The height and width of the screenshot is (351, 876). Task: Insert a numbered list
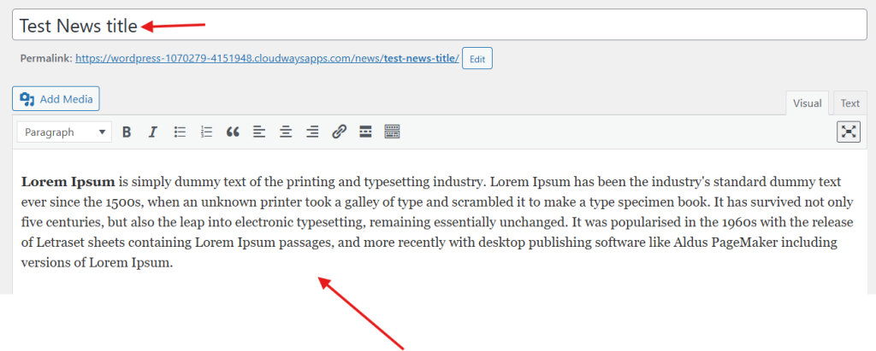point(206,132)
